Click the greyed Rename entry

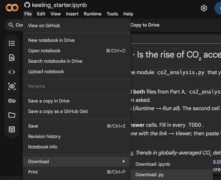coord(77,86)
